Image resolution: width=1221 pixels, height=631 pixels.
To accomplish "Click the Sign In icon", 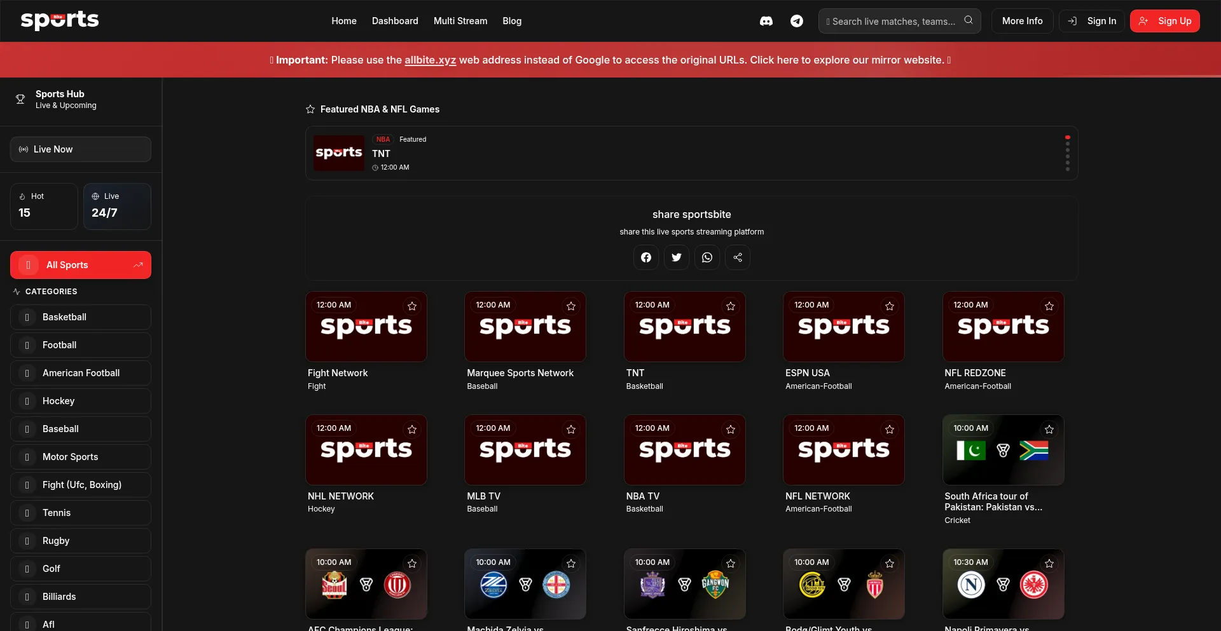I will [x=1073, y=21].
